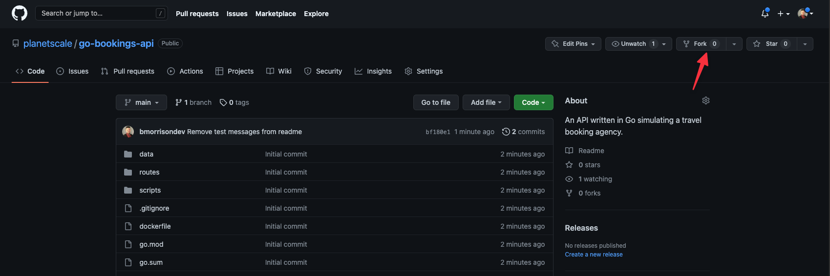830x276 pixels.
Task: Open bmorrisondev commit author avatar
Action: 128,132
